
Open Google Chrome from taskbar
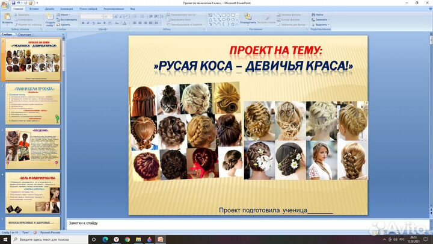pos(127,240)
